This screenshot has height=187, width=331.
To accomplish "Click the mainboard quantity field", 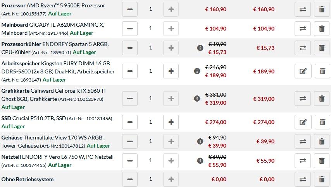I will click(x=150, y=29).
